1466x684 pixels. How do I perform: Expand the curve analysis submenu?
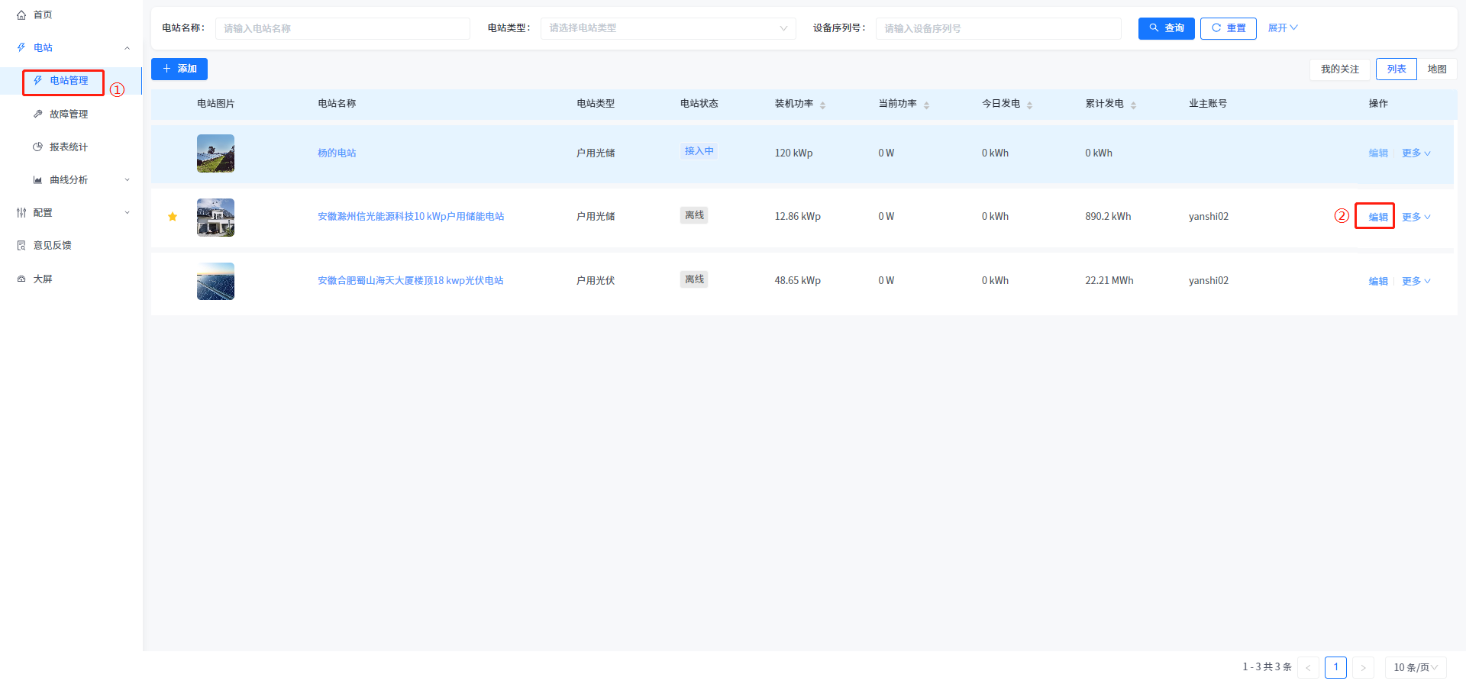(x=127, y=180)
